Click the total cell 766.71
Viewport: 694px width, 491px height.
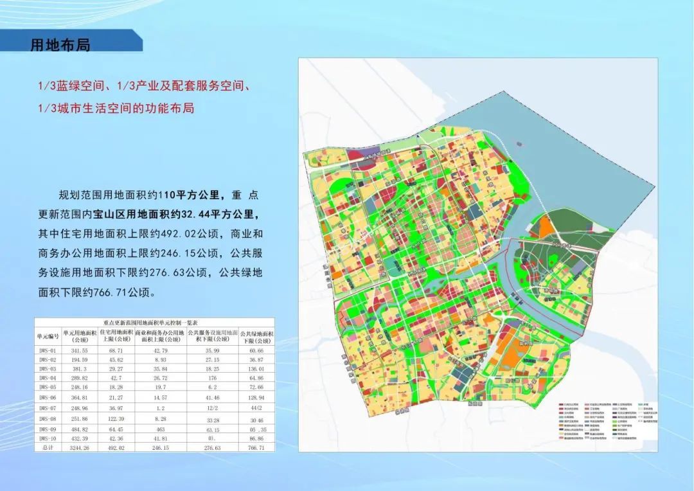(256, 447)
